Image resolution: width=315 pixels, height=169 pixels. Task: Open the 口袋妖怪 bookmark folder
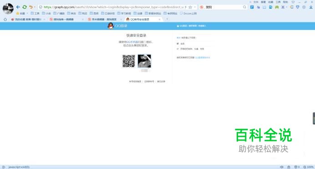click(x=108, y=13)
